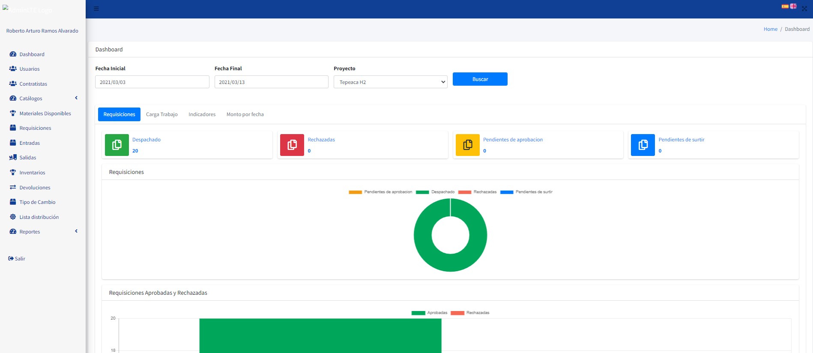Select the Spanish flag language icon
Screen dimensions: 813x353
pyautogui.click(x=785, y=6)
